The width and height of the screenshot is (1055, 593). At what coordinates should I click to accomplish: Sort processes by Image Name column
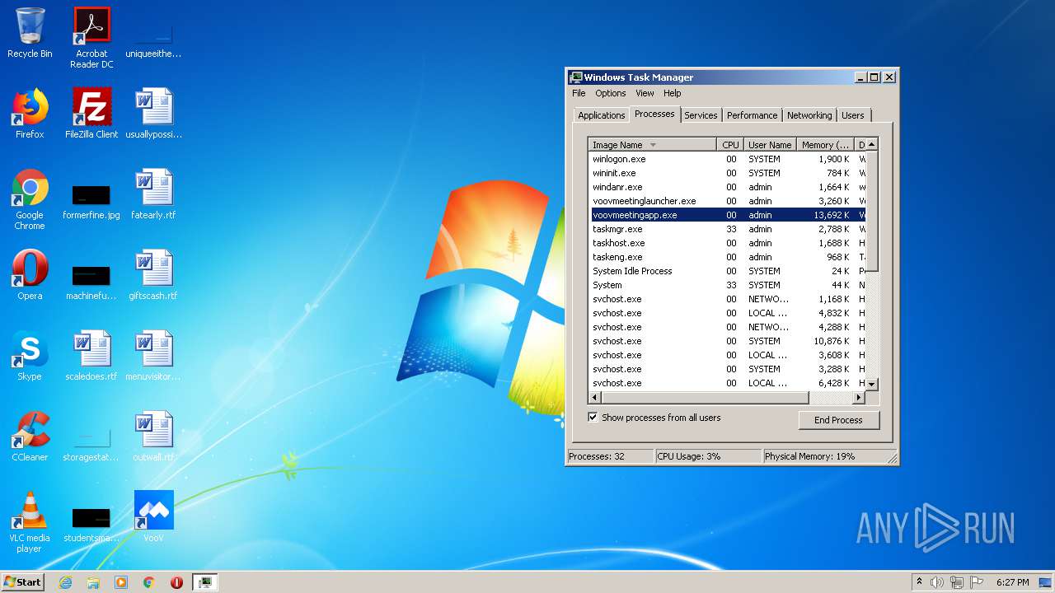click(x=652, y=145)
